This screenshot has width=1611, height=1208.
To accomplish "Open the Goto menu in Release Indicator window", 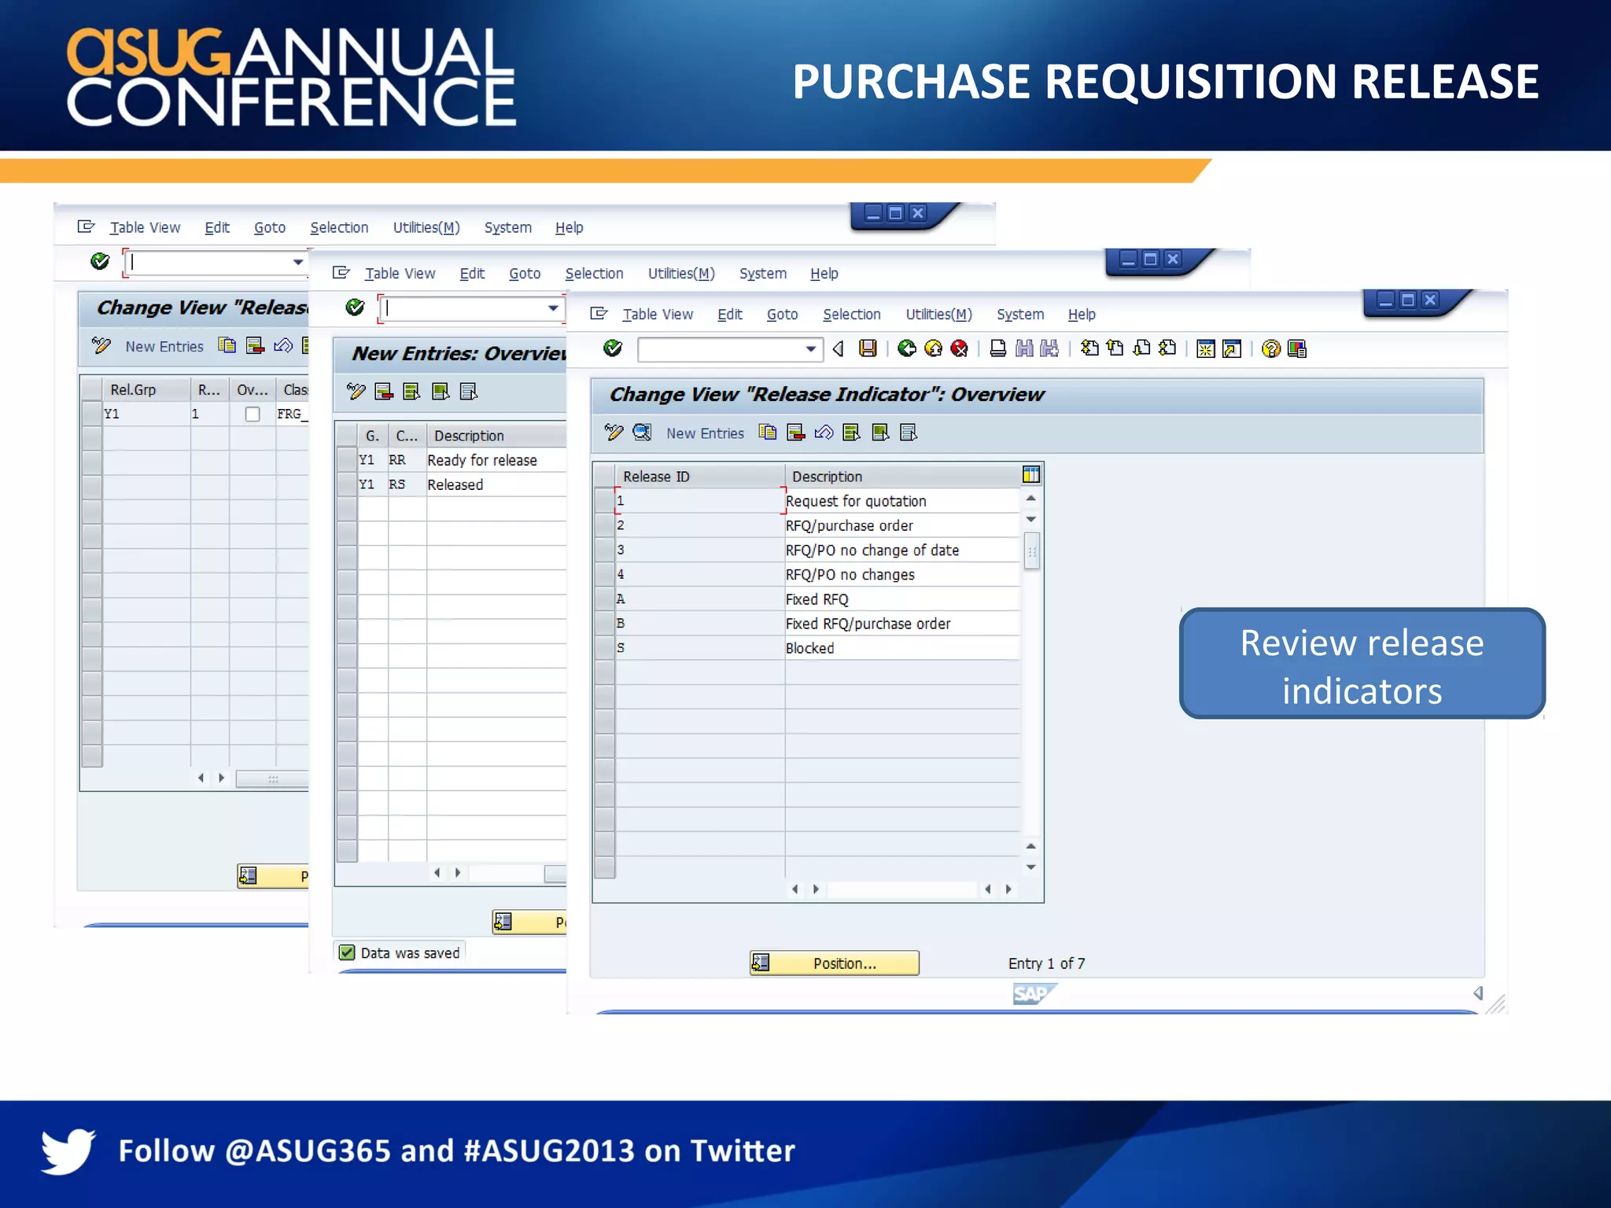I will pos(782,315).
